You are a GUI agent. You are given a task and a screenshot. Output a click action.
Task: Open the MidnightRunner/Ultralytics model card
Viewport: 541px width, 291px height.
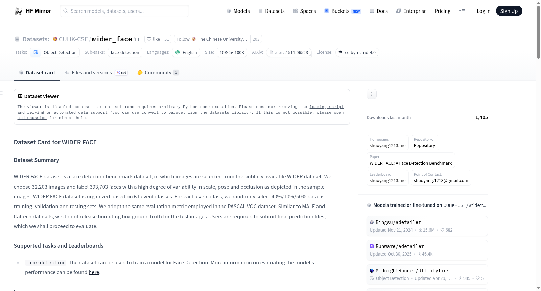pos(427,274)
